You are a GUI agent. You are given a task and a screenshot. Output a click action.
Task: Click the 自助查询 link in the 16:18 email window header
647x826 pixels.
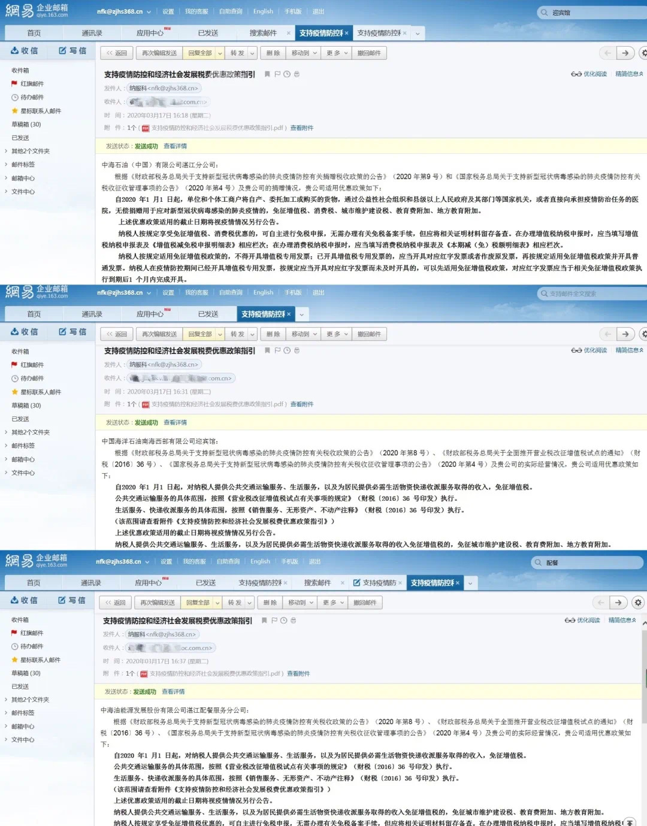click(x=231, y=11)
